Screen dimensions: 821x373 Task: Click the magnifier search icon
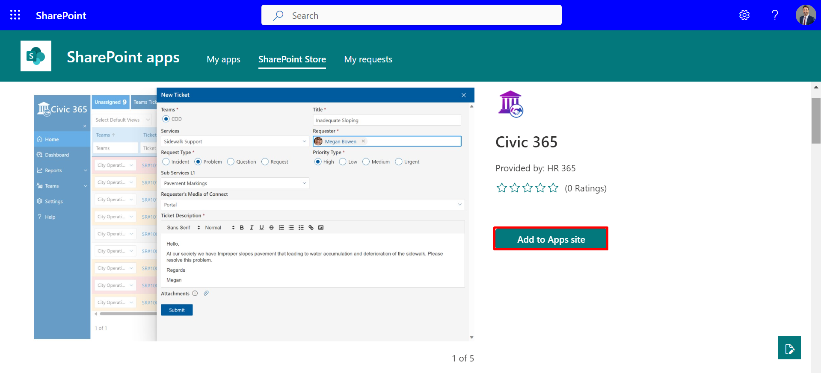click(x=278, y=15)
